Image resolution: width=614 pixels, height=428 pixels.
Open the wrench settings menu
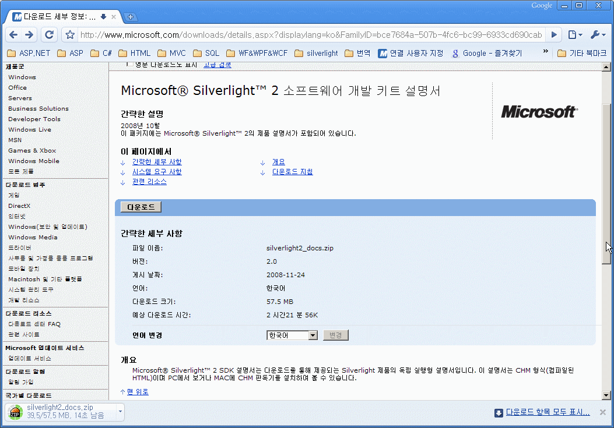coord(598,35)
